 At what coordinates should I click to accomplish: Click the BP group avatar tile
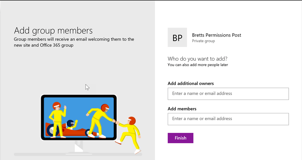click(177, 37)
